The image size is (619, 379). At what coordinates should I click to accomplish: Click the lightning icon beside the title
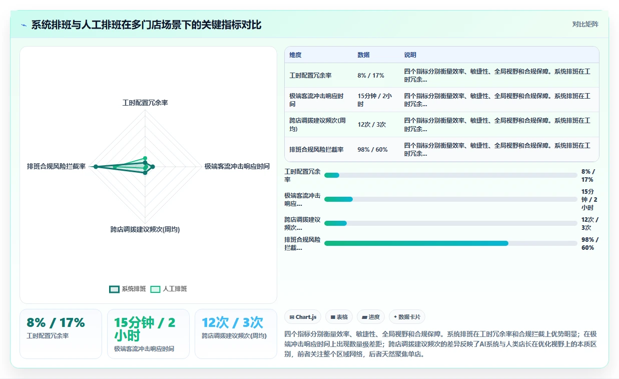click(x=24, y=25)
